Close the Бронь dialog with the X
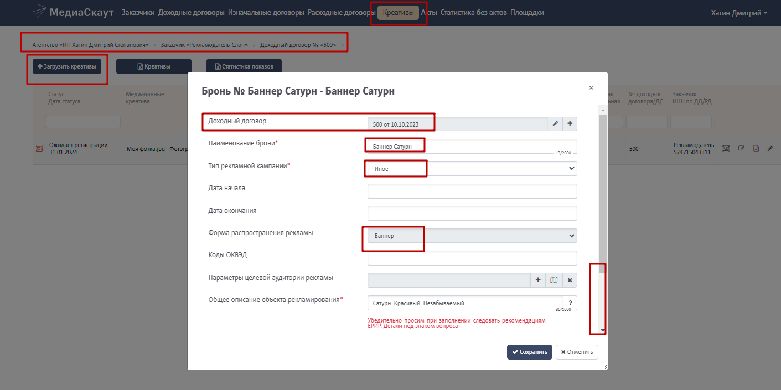This screenshot has width=781, height=390. [x=591, y=87]
